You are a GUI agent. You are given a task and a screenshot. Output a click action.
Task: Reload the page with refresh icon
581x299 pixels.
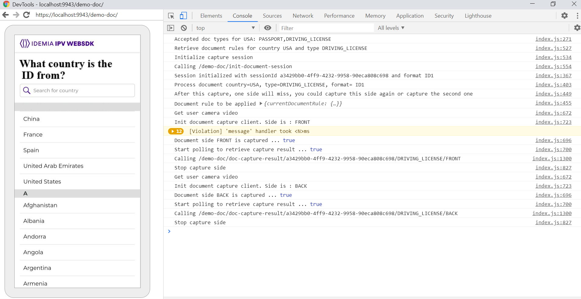click(x=27, y=15)
